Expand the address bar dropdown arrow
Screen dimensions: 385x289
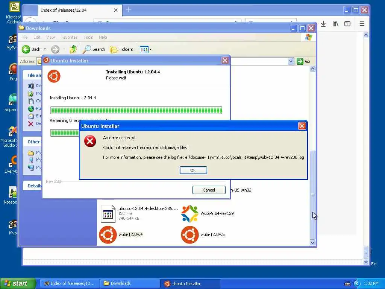pyautogui.click(x=291, y=61)
